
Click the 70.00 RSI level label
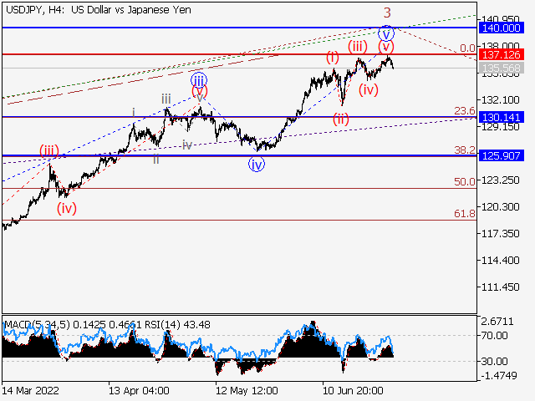(494, 336)
